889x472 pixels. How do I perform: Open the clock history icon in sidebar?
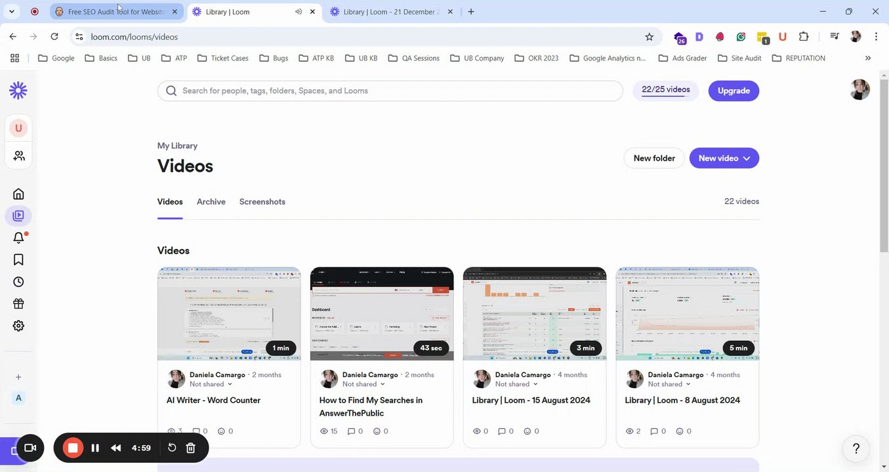18,282
